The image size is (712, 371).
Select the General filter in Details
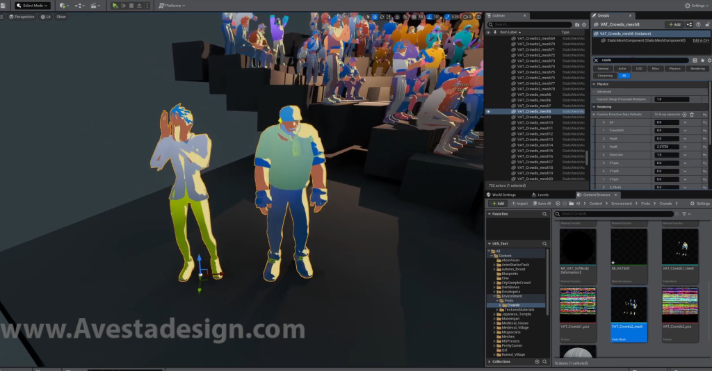[603, 69]
